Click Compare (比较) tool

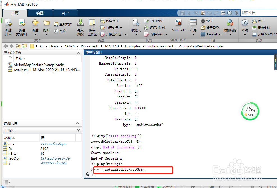tap(60, 31)
